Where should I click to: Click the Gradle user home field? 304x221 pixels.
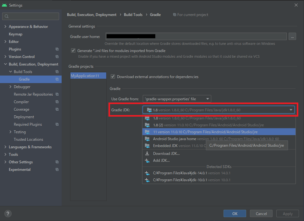pyautogui.click(x=196, y=36)
